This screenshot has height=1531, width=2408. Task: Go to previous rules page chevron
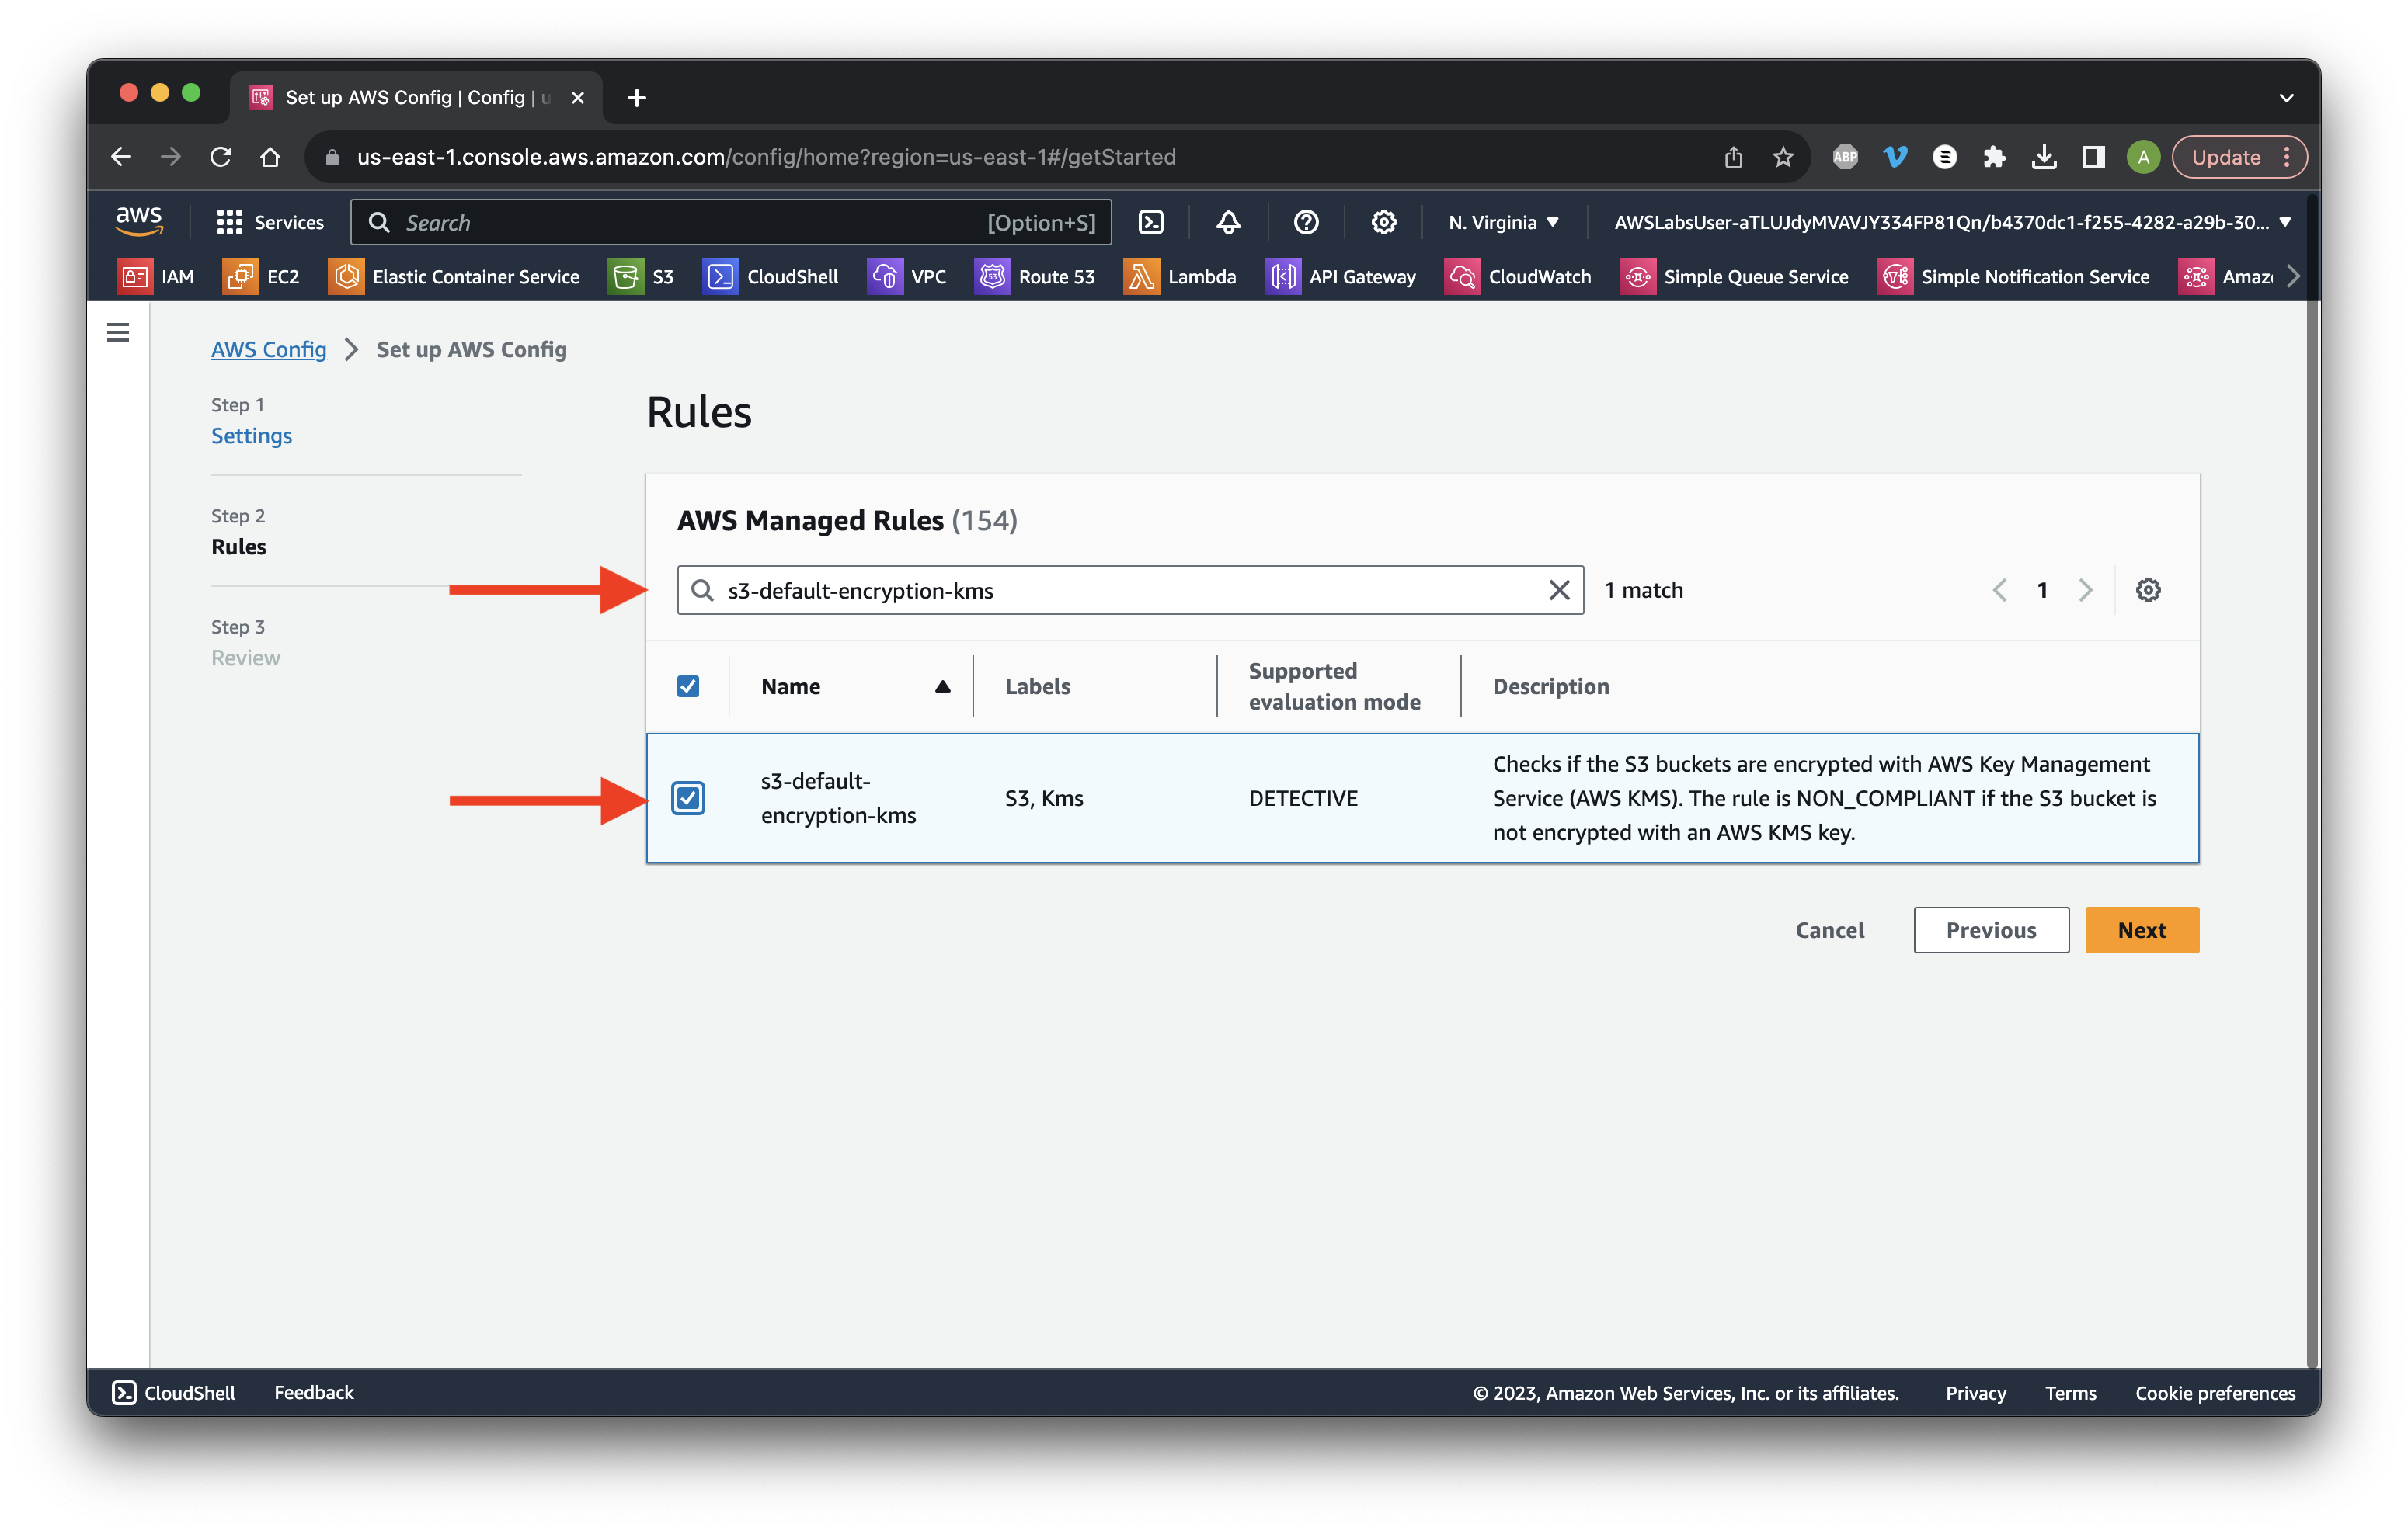(x=2000, y=591)
